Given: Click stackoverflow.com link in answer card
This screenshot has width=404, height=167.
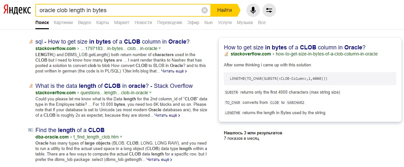Looking at the screenshot, I should pyautogui.click(x=251, y=54).
